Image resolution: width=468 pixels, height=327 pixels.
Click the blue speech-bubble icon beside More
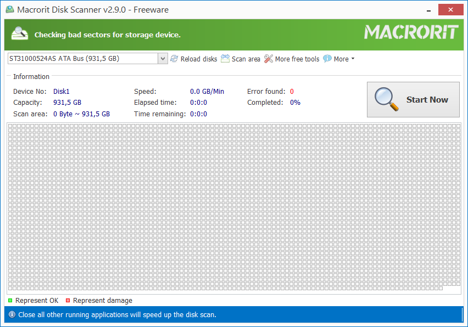(x=327, y=59)
